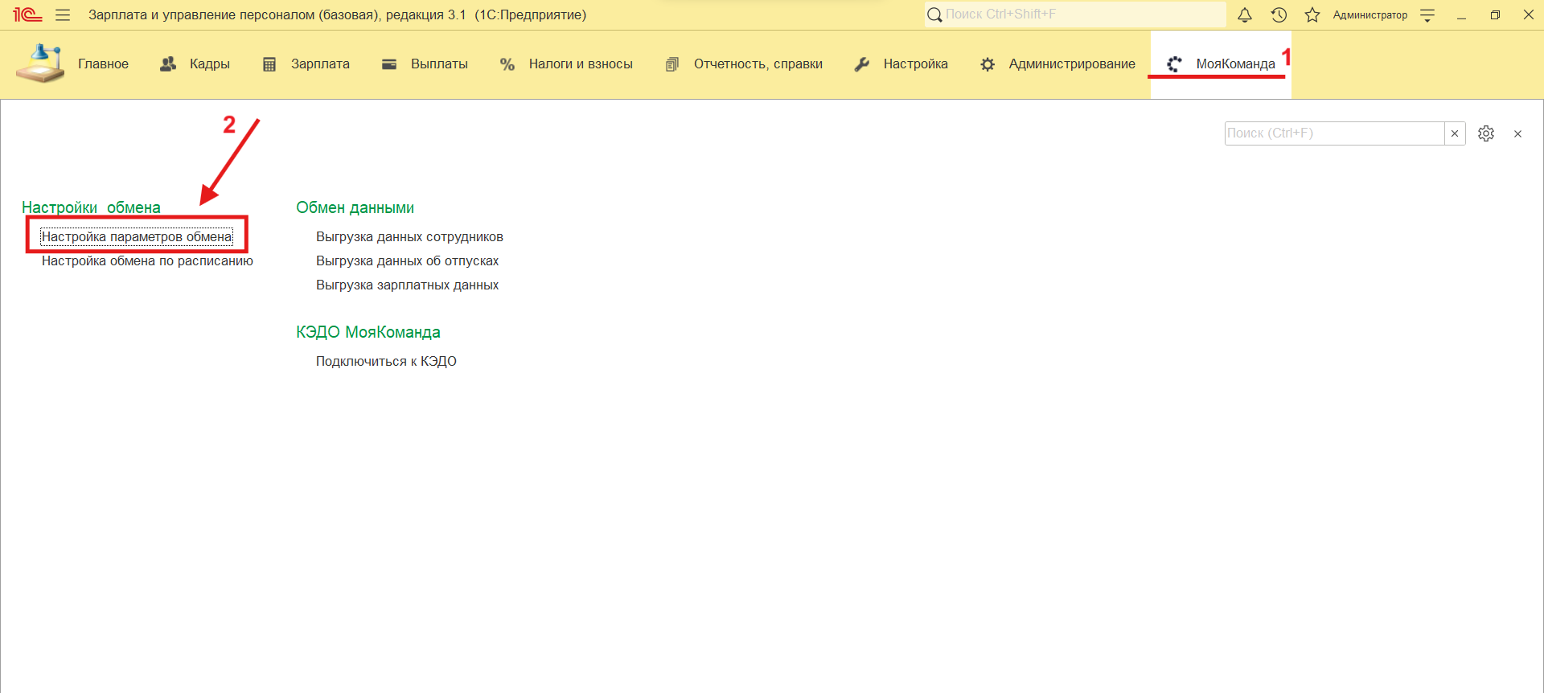Open the main hamburger menu
The height and width of the screenshot is (693, 1544).
(63, 15)
